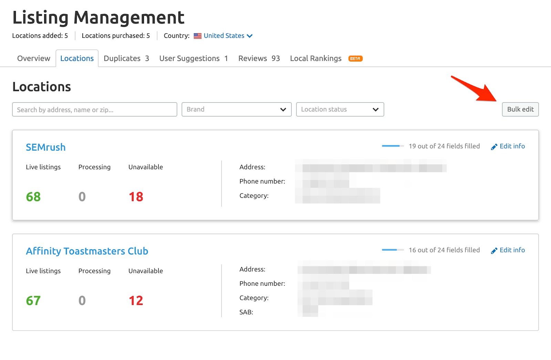This screenshot has height=360, width=551.
Task: Click Edit info link for SEMrush
Action: click(508, 146)
